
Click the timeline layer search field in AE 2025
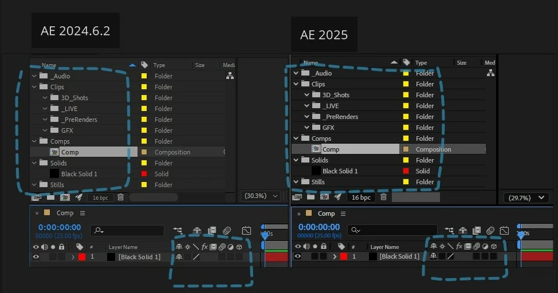392,230
